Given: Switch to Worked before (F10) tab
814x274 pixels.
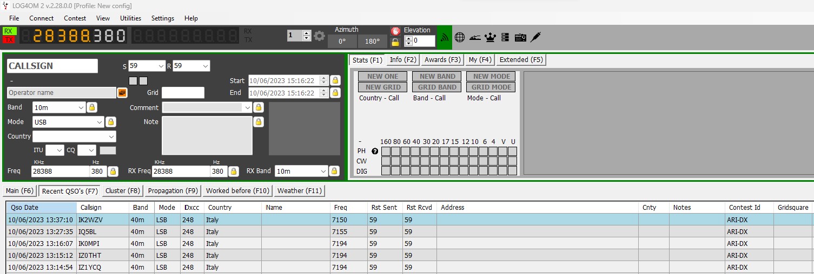Looking at the screenshot, I should 237,191.
